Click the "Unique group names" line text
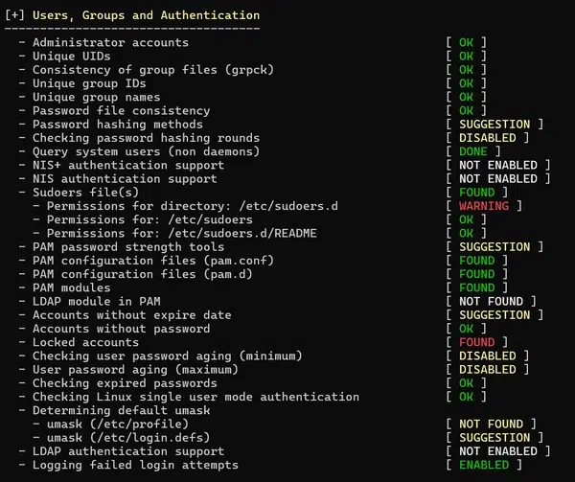 tap(96, 97)
